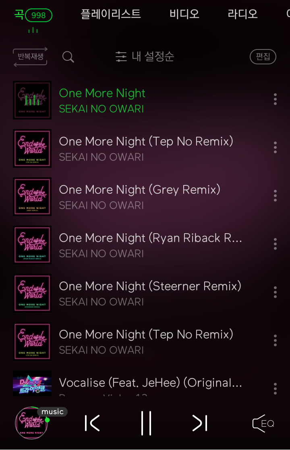The image size is (290, 450).
Task: Open more options for One More Night
Action: (x=275, y=99)
